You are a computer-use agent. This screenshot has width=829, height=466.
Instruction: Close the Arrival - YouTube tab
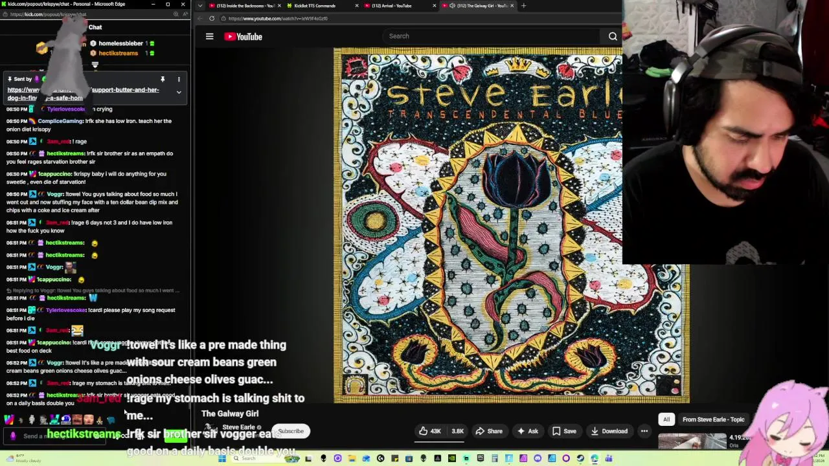coord(434,6)
